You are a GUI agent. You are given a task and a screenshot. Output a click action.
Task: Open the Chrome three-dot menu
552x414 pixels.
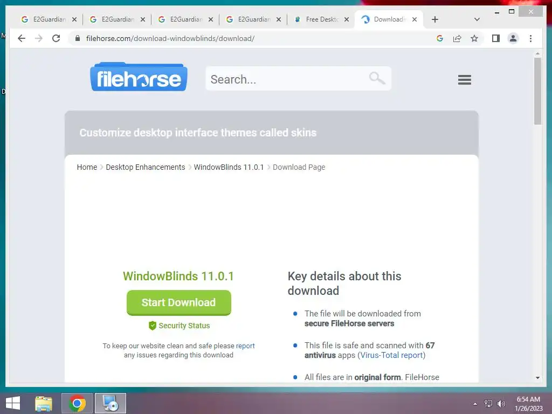(x=530, y=38)
